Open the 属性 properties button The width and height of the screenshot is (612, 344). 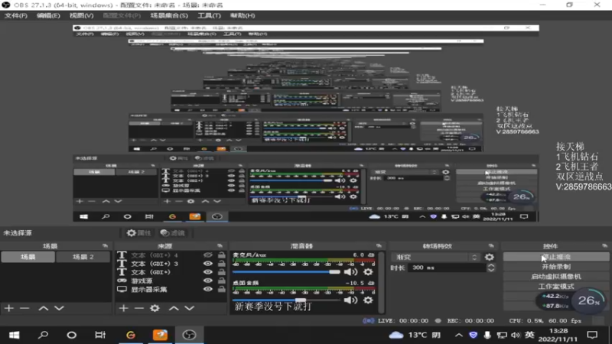click(x=138, y=233)
